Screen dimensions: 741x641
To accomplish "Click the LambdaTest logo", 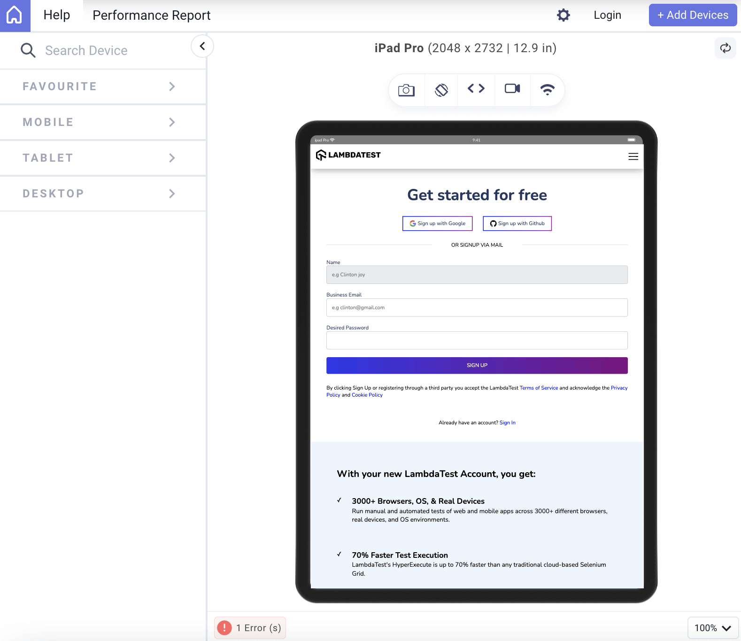I will [348, 155].
